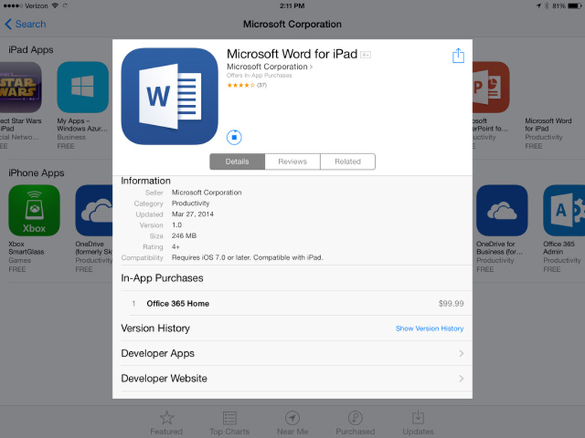This screenshot has width=585, height=438.
Task: Expand the Developer Website row
Action: 292,378
